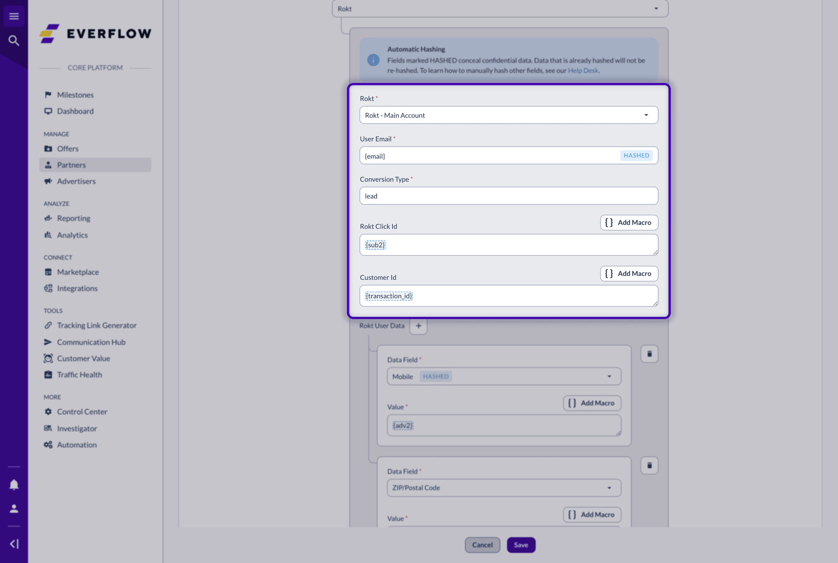
Task: Add a Rokt User Data field
Action: pos(418,325)
